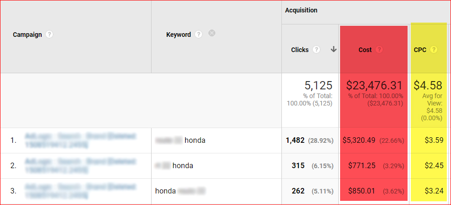Click the $5,320.49 cost cell

359,141
